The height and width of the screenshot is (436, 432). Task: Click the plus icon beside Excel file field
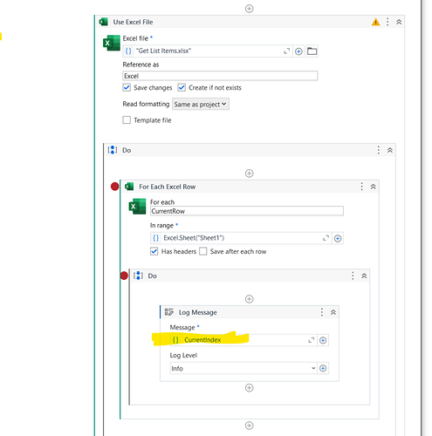[x=298, y=51]
